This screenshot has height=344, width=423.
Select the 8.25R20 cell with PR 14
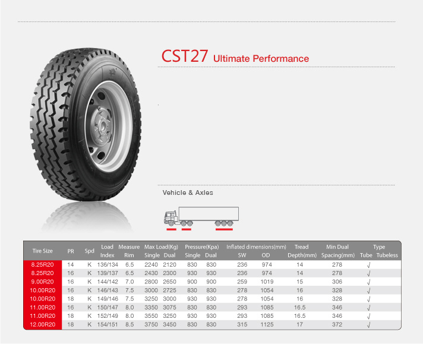tap(42, 264)
